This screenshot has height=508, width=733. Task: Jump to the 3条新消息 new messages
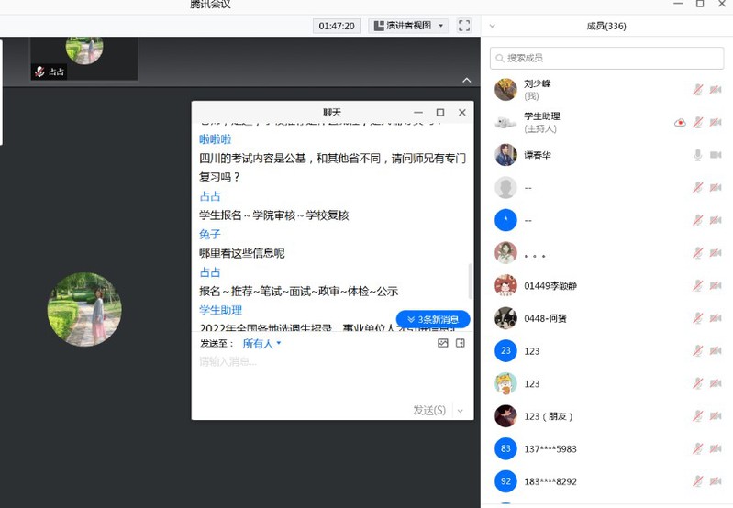432,319
